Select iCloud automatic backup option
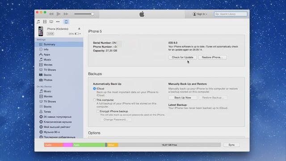The height and width of the screenshot is (161, 286). pyautogui.click(x=94, y=89)
